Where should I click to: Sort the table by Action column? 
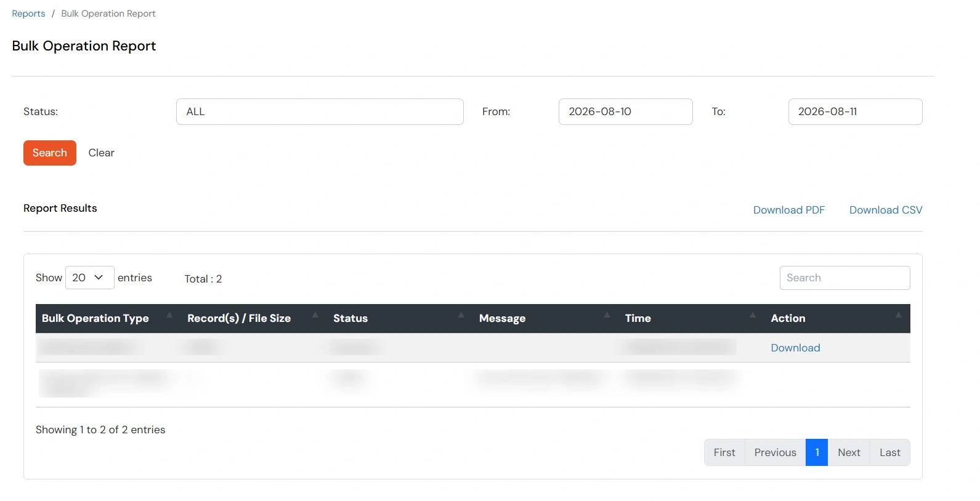pyautogui.click(x=838, y=318)
